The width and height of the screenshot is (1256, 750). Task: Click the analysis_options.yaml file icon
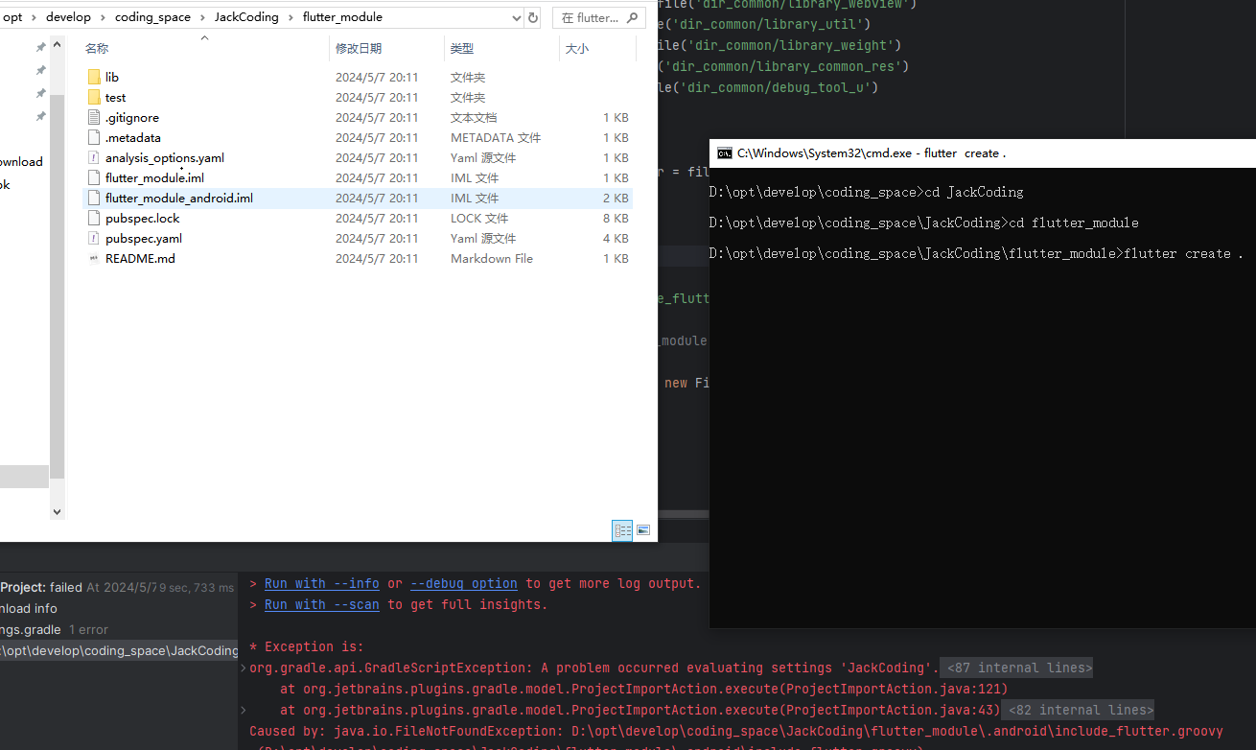[93, 157]
